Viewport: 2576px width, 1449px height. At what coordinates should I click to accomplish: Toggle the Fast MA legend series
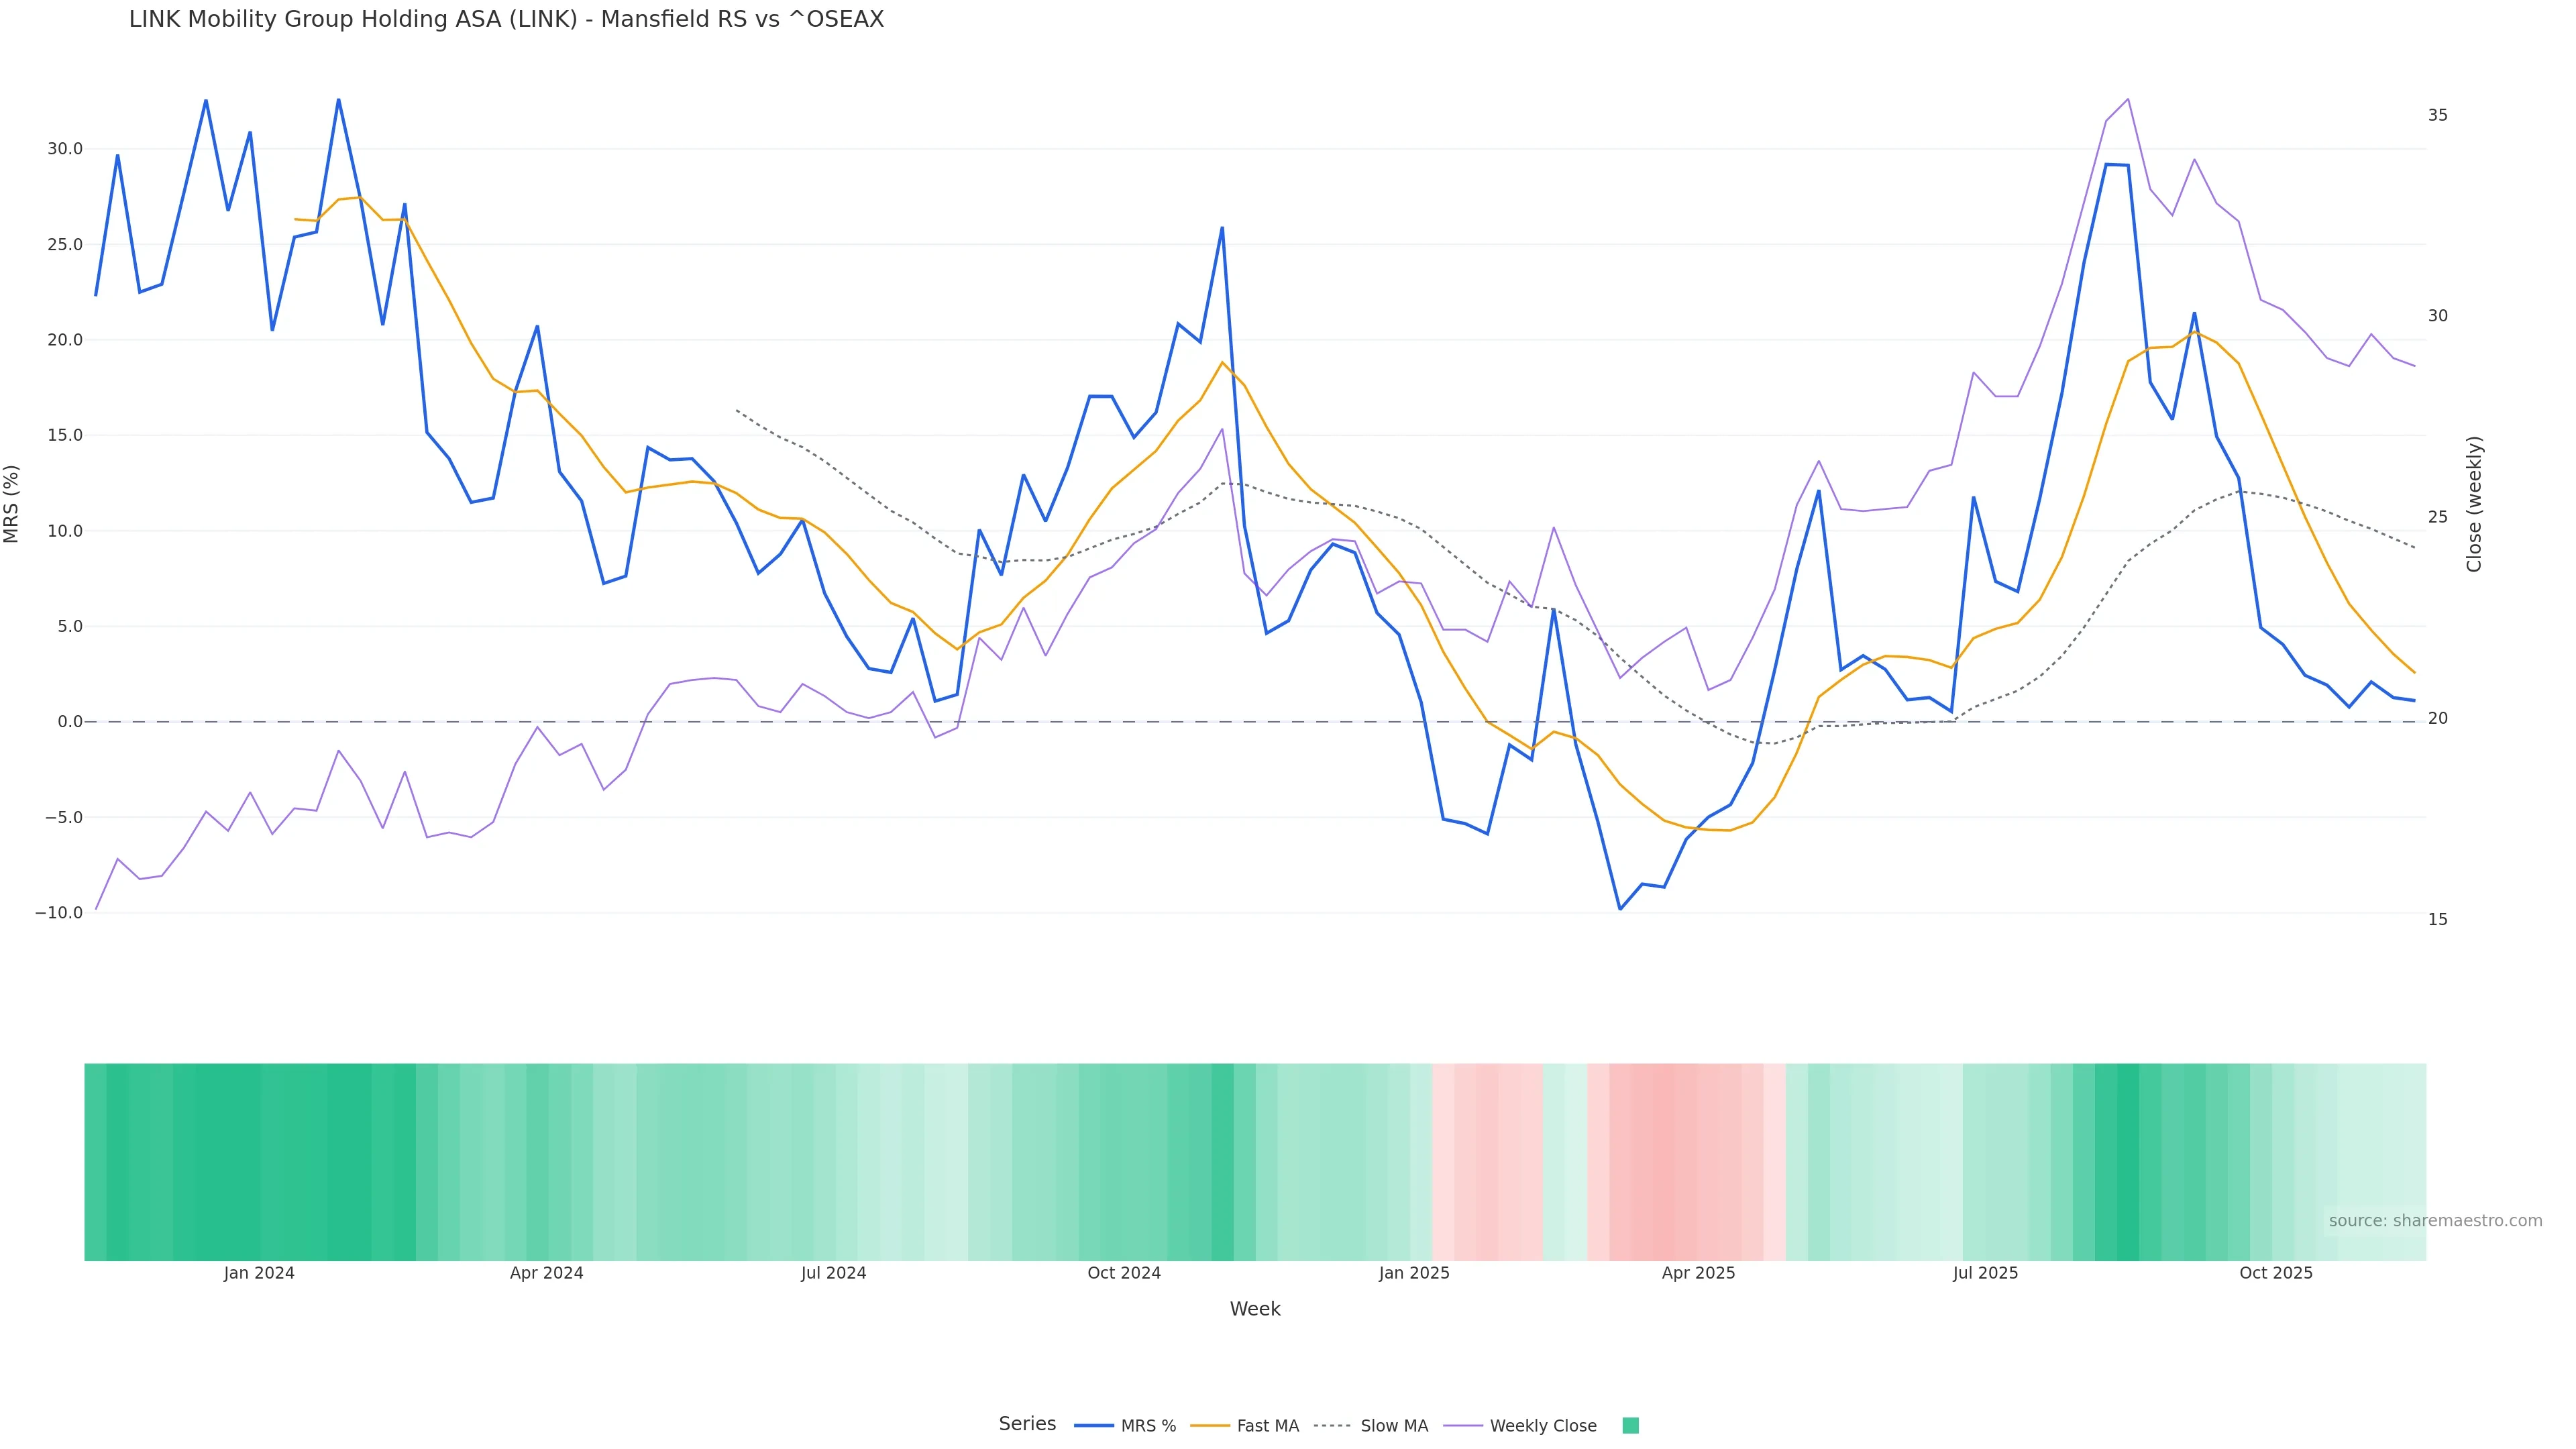[x=1267, y=1426]
